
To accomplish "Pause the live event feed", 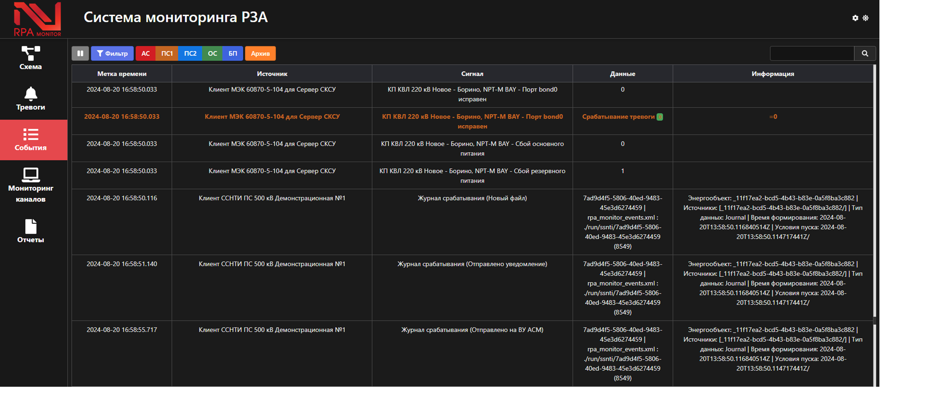I will (x=80, y=53).
